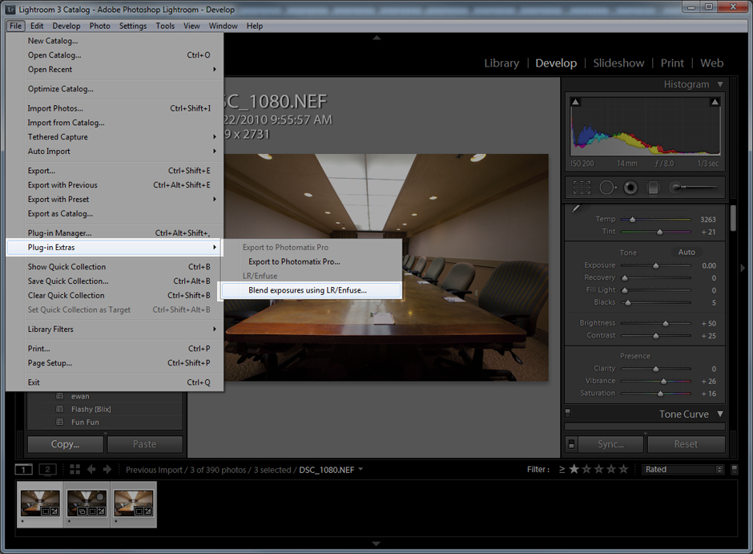Set filter to four stars rating
Image resolution: width=753 pixels, height=554 pixels.
click(611, 470)
